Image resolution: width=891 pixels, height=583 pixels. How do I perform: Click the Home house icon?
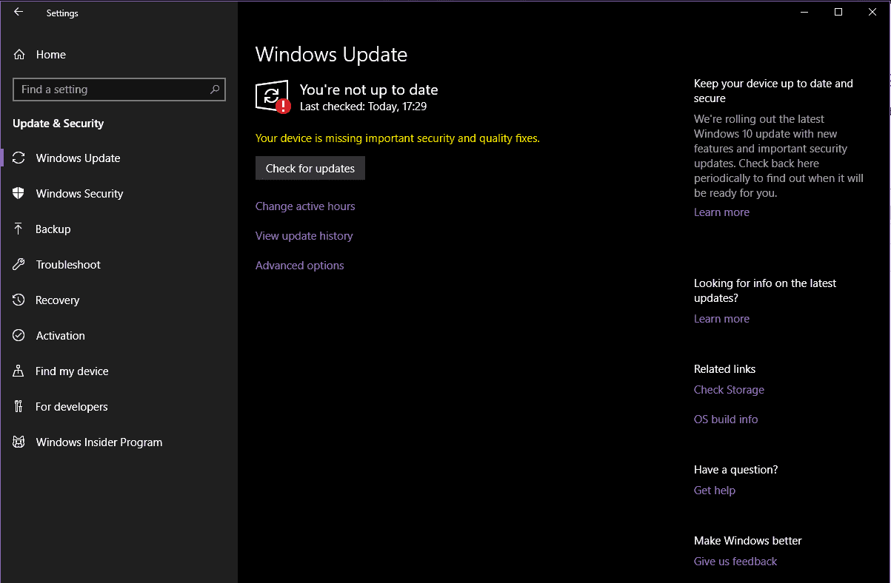tap(19, 54)
